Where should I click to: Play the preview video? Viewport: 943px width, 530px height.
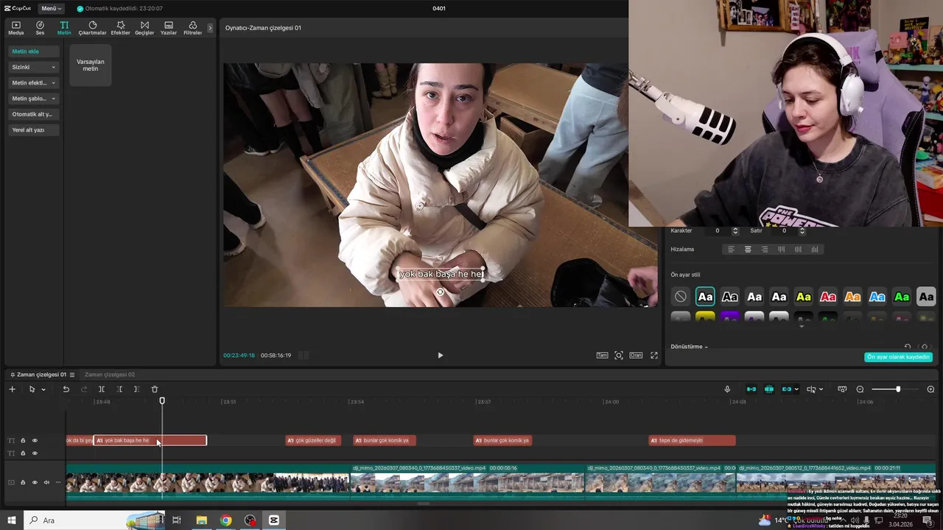pos(440,356)
